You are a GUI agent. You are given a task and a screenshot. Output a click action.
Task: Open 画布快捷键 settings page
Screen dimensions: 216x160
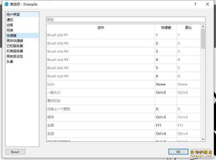click(22, 41)
